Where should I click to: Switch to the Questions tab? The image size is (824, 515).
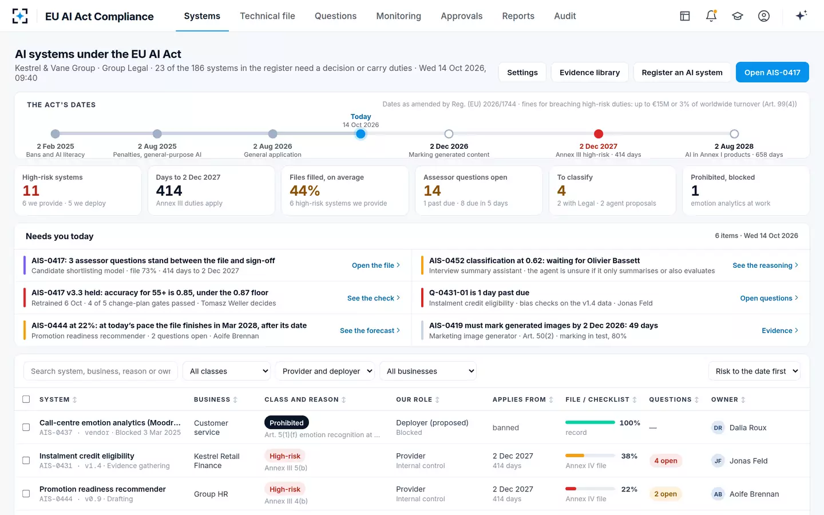(x=335, y=16)
